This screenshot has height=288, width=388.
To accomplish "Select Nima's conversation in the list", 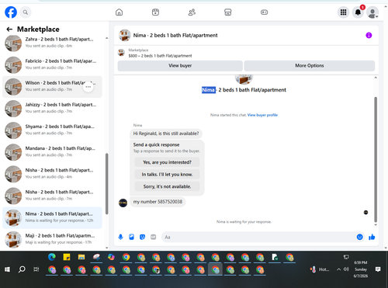I will tap(52, 217).
